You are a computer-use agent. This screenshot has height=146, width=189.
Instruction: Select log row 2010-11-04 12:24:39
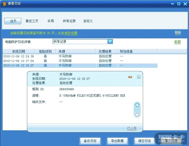point(80,56)
